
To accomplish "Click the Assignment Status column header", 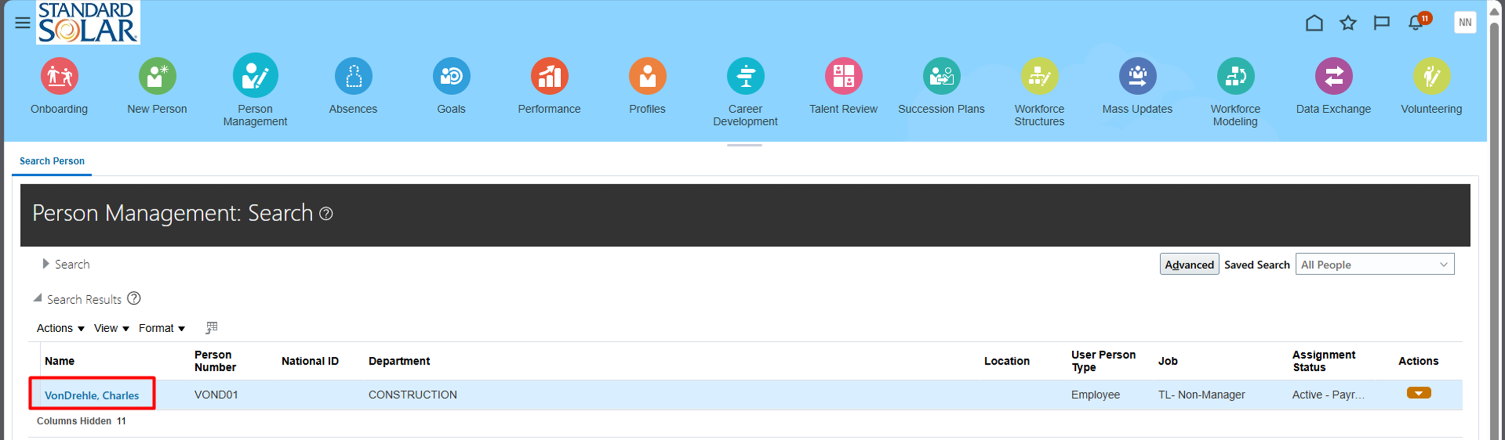I will click(1323, 361).
